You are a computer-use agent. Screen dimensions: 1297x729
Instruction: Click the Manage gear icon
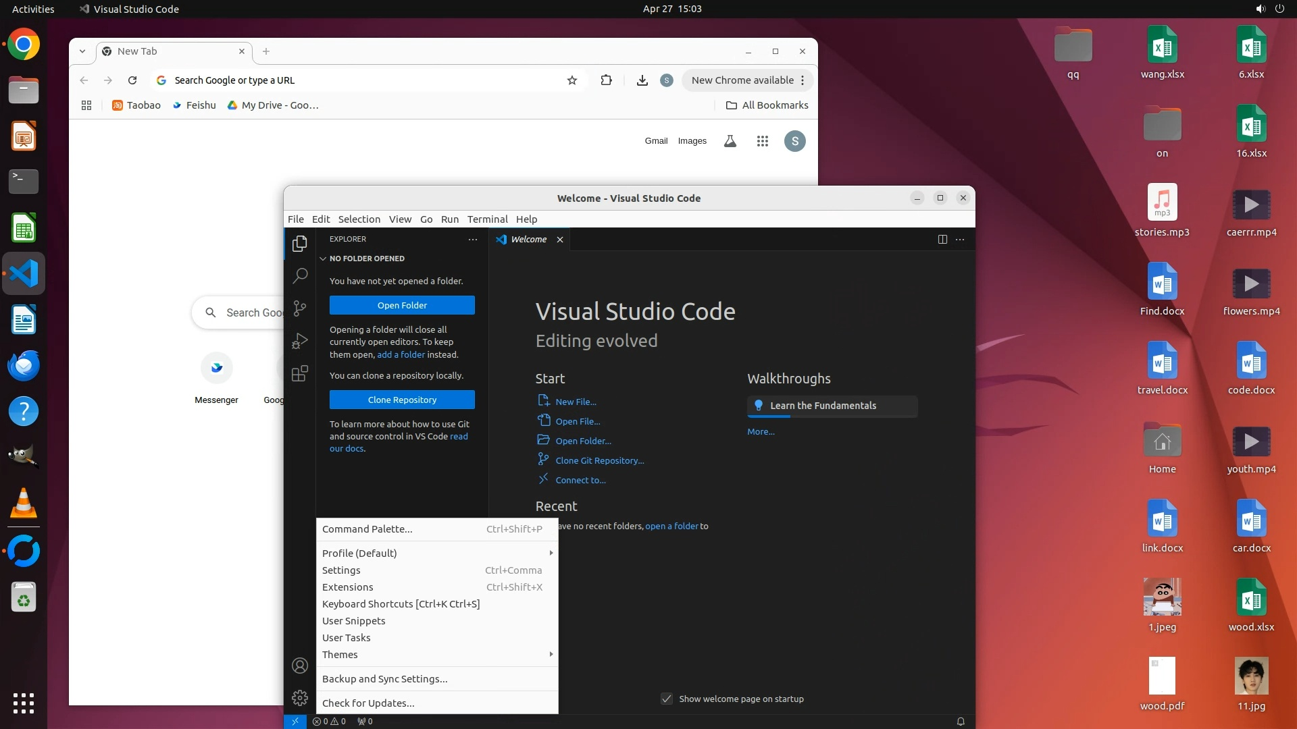tap(300, 698)
